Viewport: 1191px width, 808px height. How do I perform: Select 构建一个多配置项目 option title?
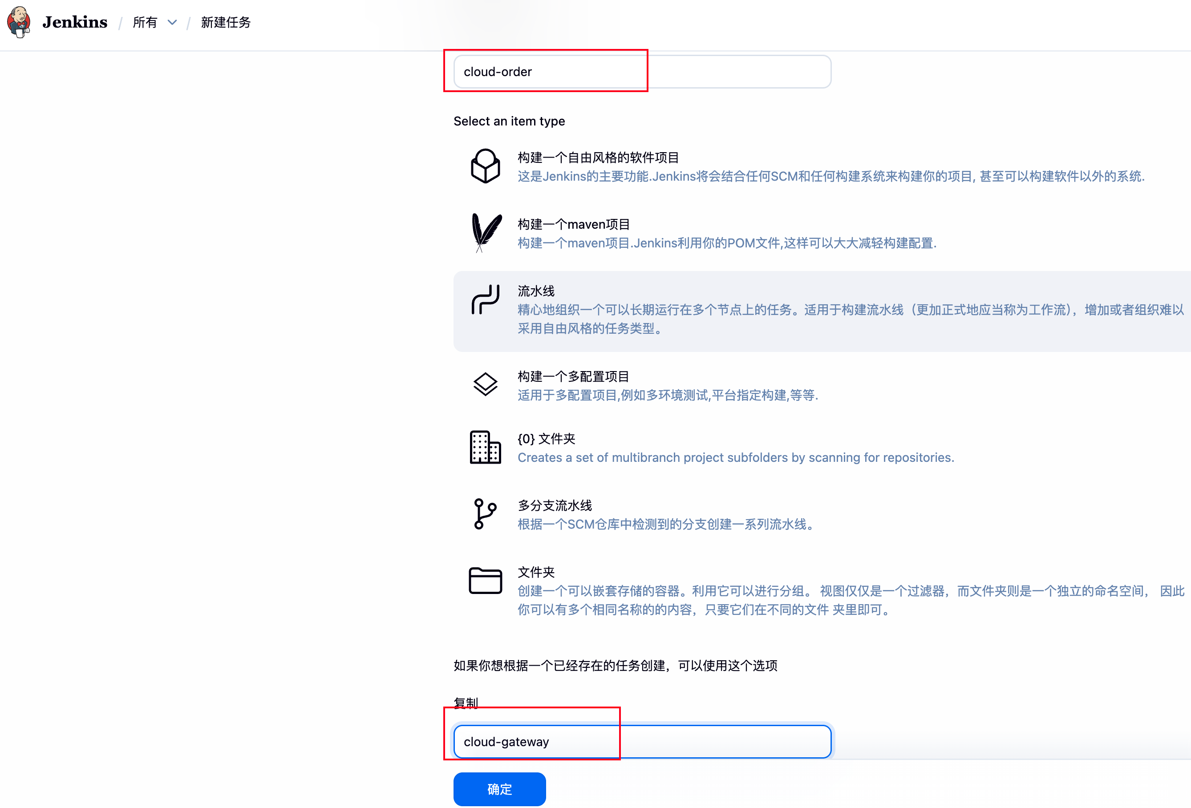click(573, 376)
